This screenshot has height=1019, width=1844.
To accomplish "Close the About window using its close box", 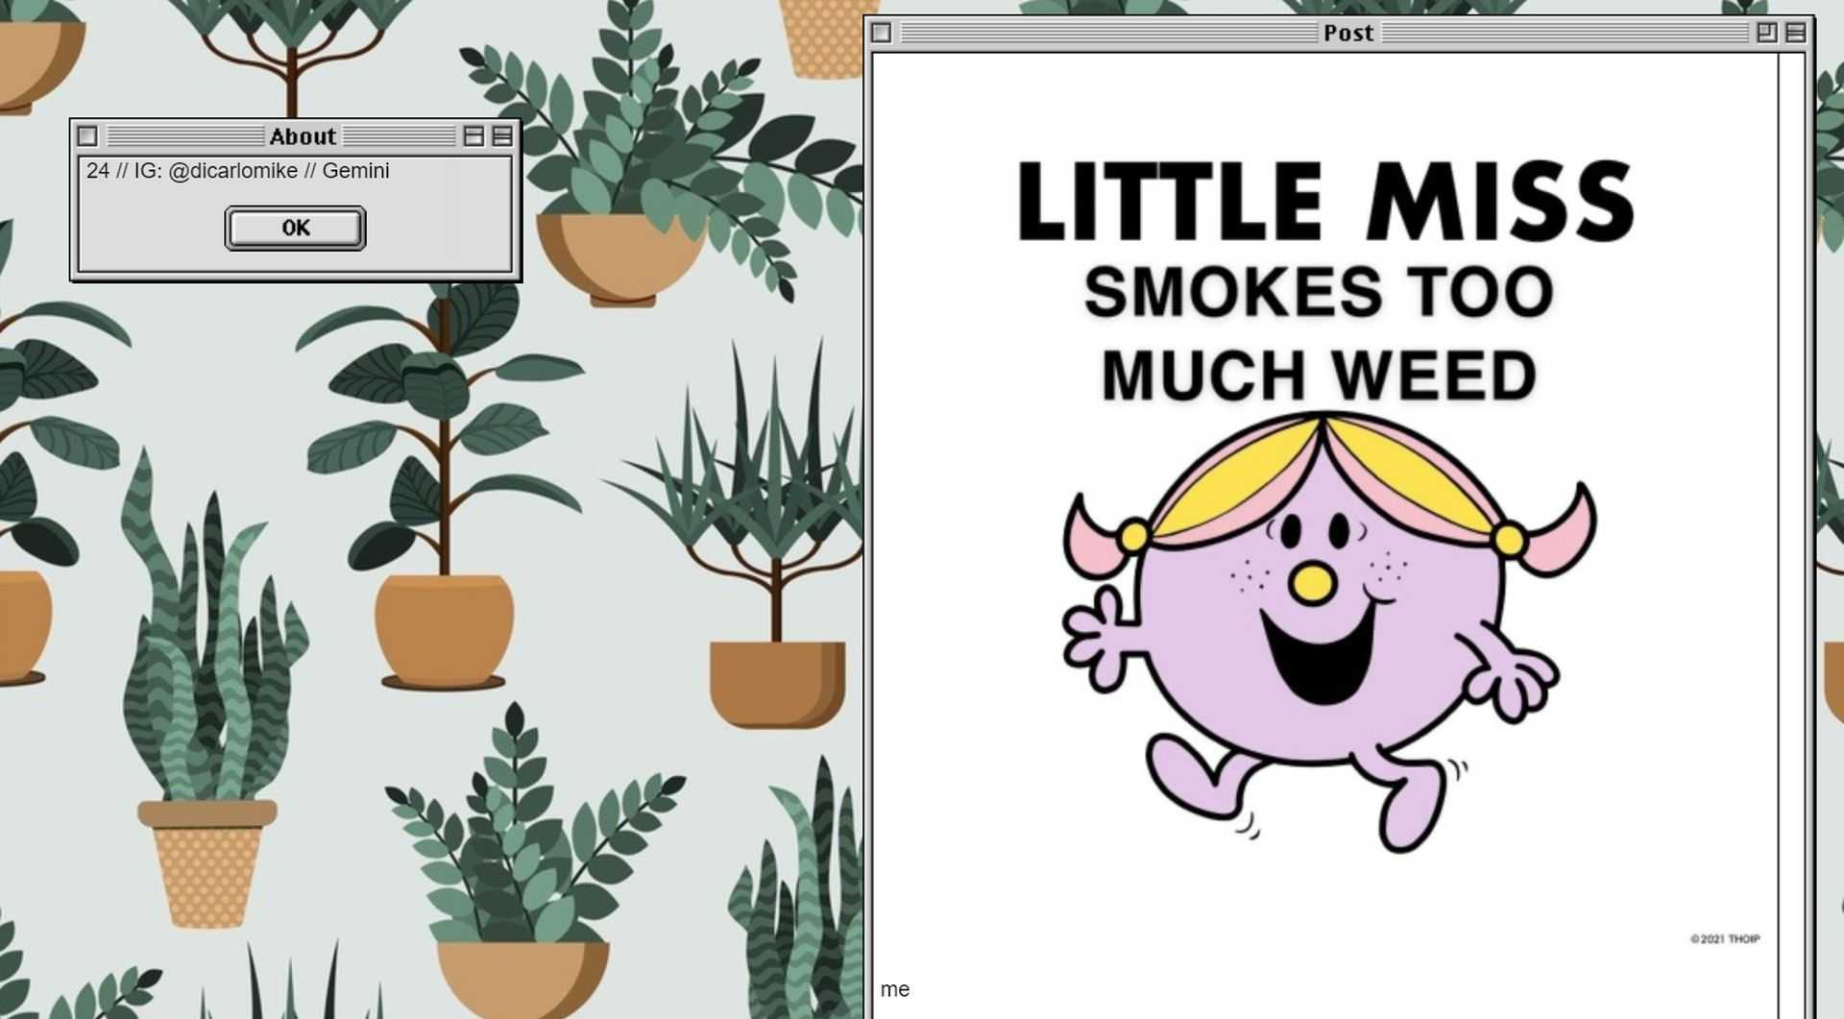I will tap(87, 136).
